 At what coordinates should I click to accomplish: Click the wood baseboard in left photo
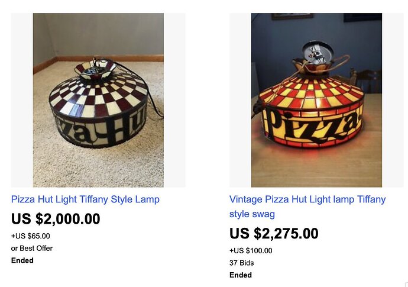[99, 60]
